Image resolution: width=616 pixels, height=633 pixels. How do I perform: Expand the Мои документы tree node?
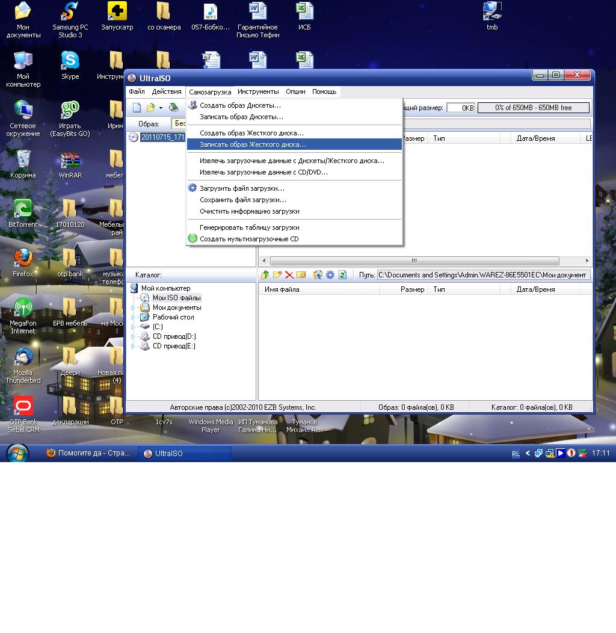[x=134, y=307]
